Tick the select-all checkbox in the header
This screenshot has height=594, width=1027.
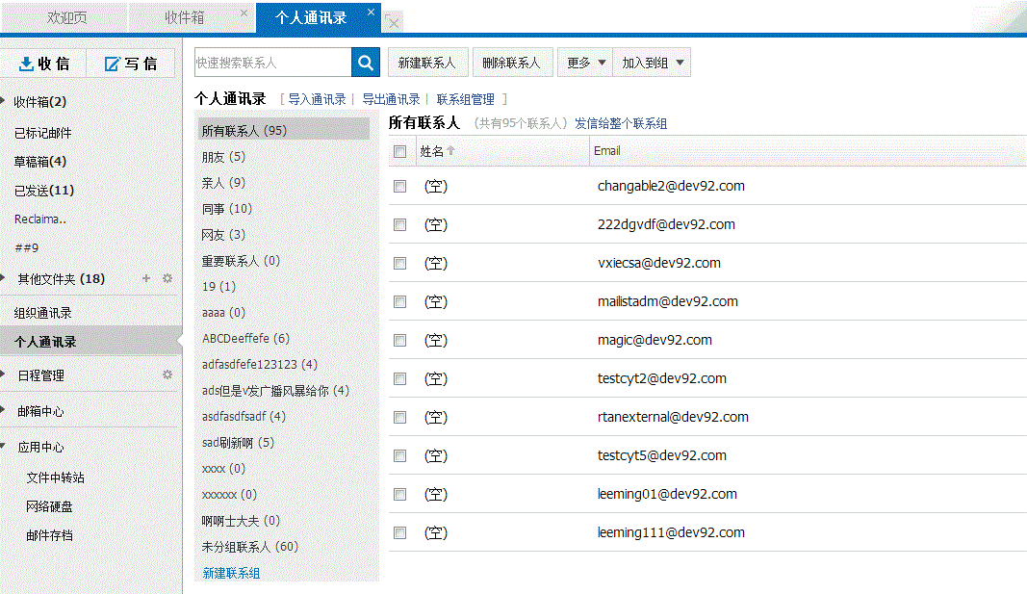click(x=399, y=151)
